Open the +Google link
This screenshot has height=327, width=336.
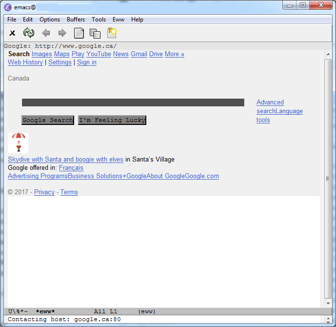click(x=134, y=176)
